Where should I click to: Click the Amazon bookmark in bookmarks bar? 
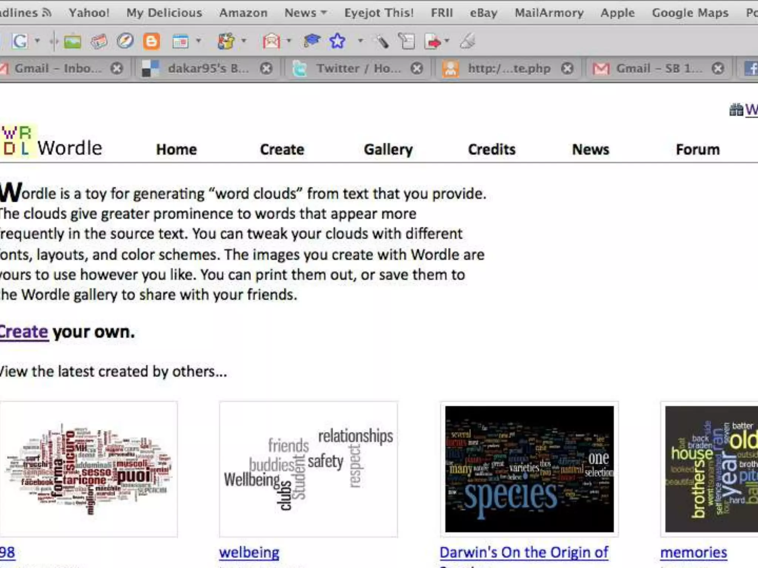click(243, 13)
